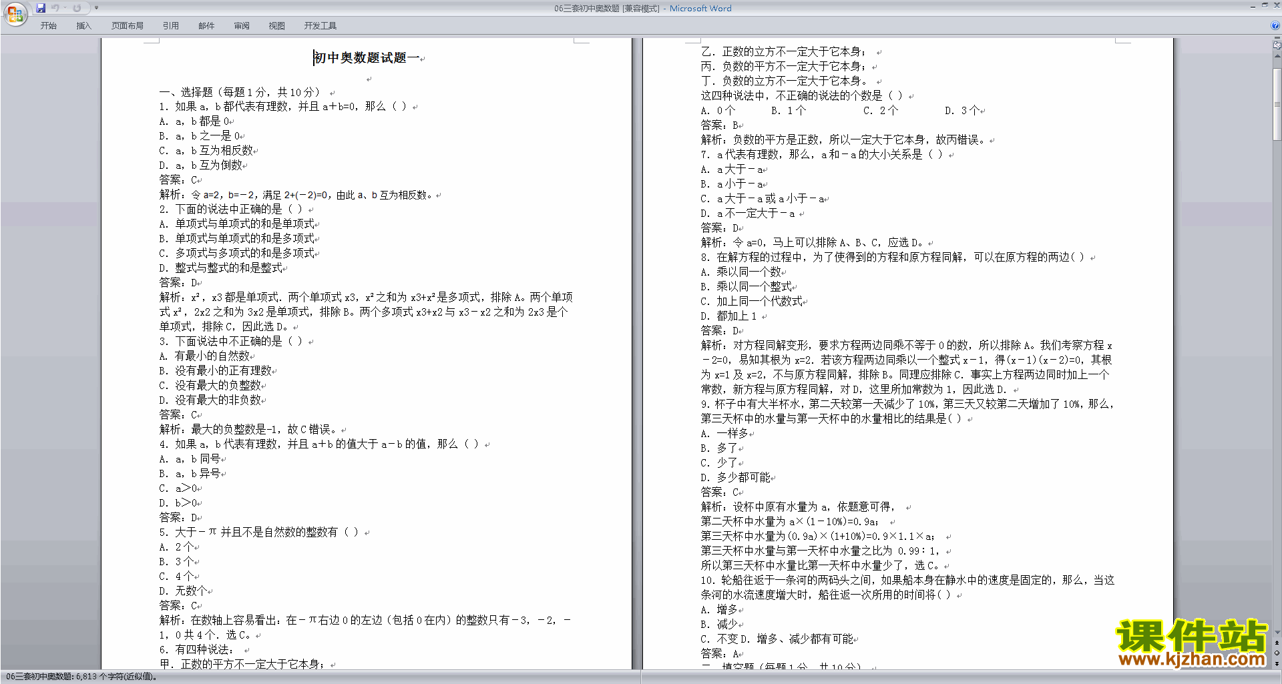Switch to the 视图 tab
Viewport: 1282px width, 684px height.
point(276,25)
